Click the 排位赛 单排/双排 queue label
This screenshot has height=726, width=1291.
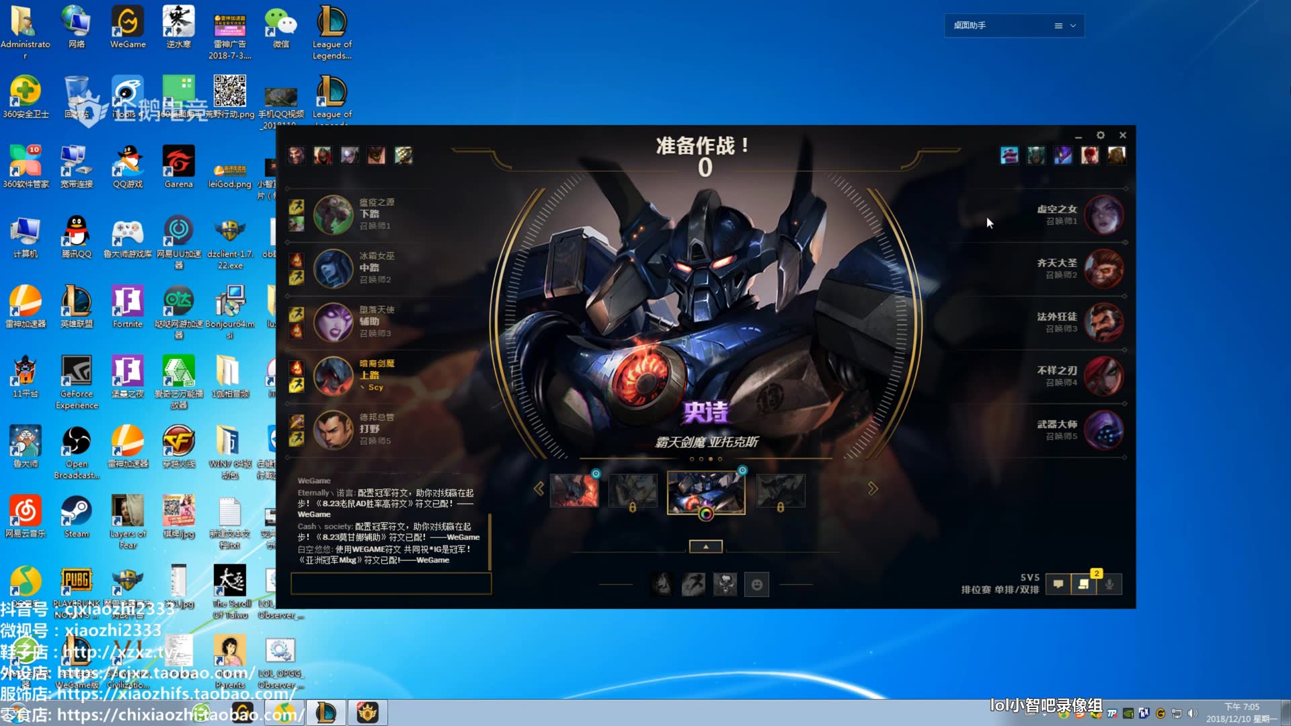1000,590
